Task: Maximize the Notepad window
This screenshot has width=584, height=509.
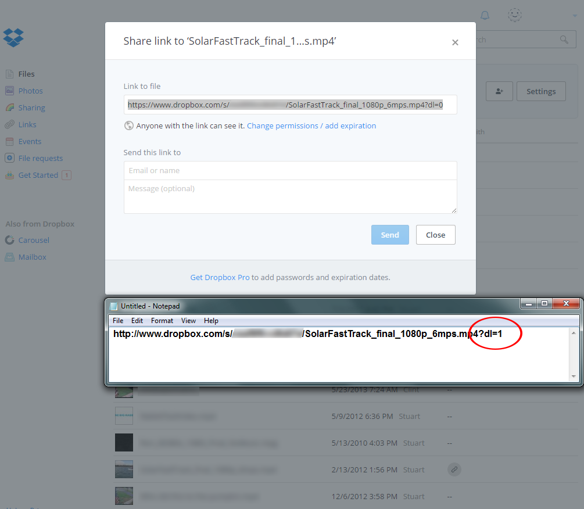Action: coord(544,304)
